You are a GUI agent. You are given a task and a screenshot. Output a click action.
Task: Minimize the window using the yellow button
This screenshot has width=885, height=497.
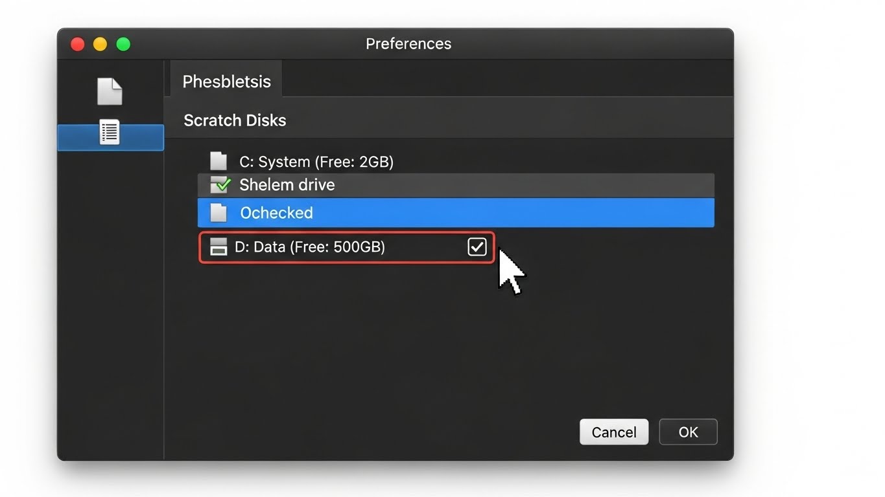pos(100,44)
